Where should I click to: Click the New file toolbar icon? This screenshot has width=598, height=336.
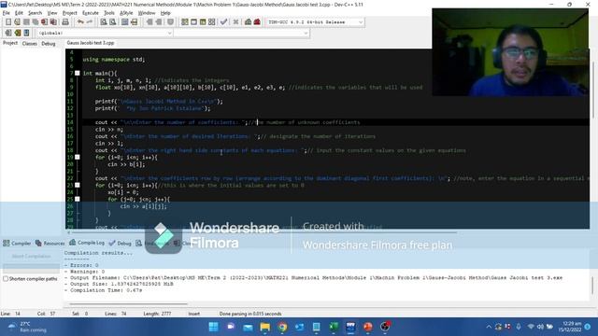pos(8,22)
